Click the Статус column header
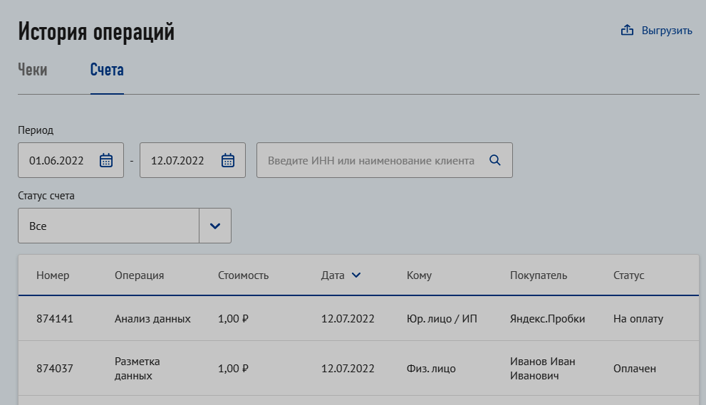Screen dimensions: 706x405 [x=628, y=275]
